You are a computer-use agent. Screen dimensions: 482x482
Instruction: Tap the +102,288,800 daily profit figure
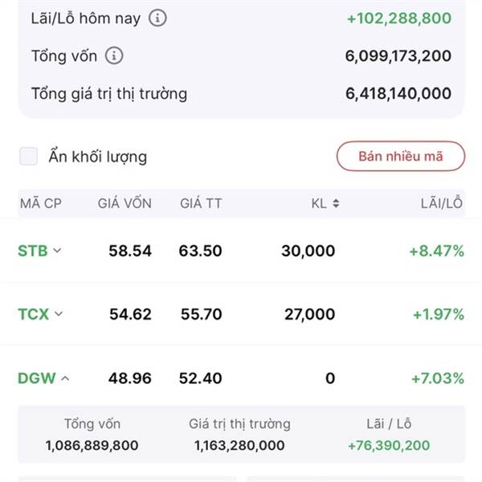point(399,18)
